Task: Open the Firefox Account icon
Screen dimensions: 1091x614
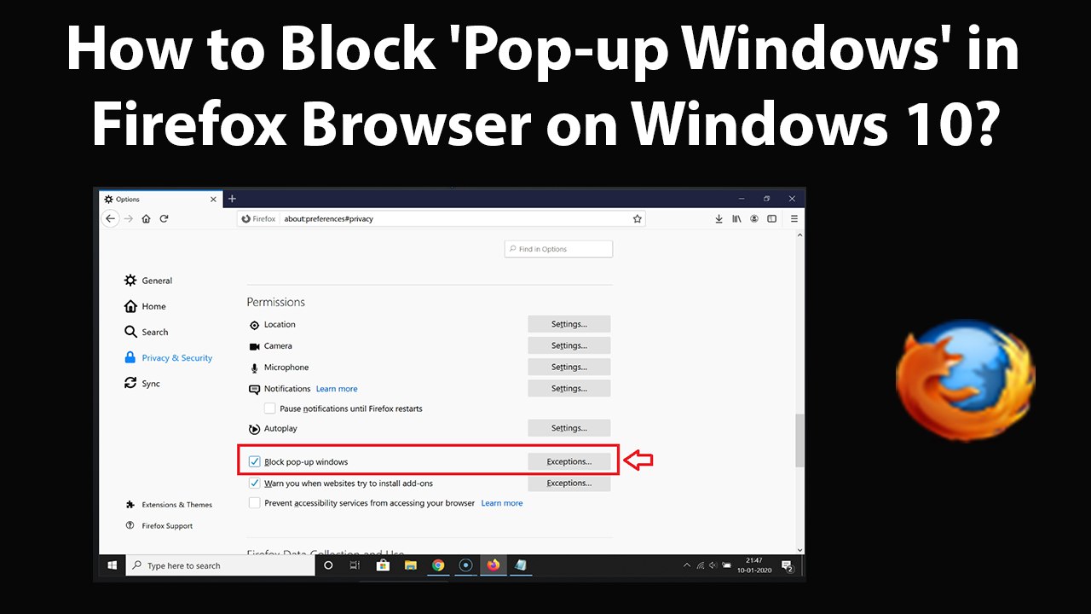Action: pyautogui.click(x=754, y=218)
